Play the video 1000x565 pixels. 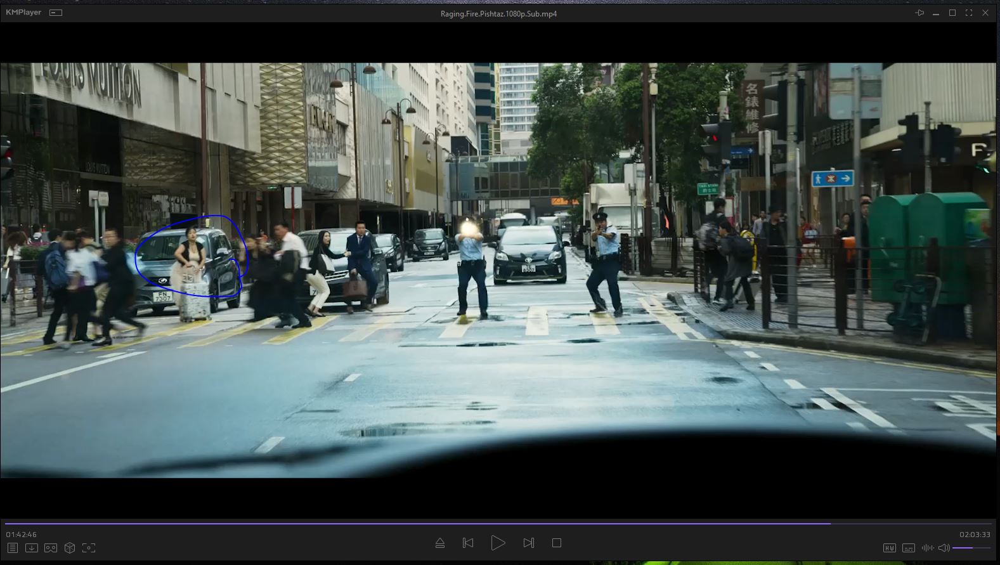498,543
